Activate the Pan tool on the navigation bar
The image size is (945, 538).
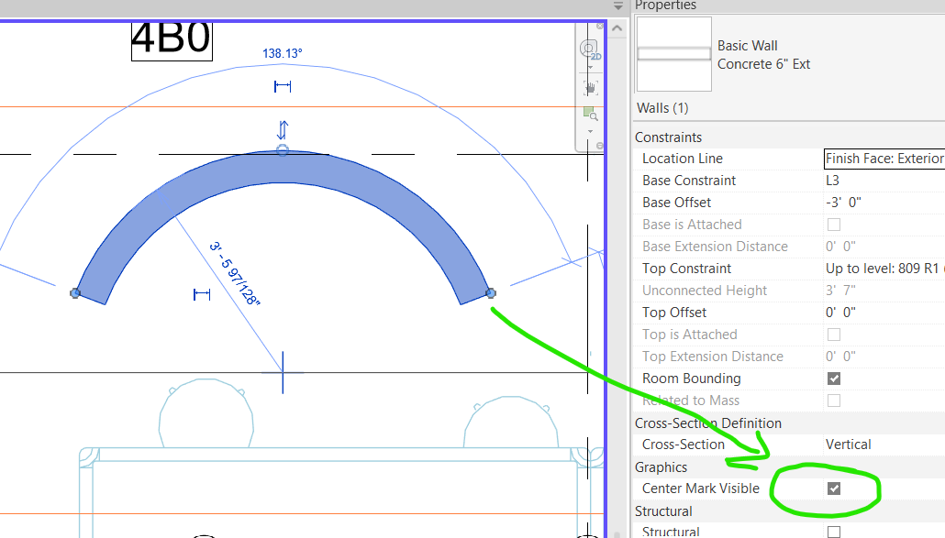(590, 85)
